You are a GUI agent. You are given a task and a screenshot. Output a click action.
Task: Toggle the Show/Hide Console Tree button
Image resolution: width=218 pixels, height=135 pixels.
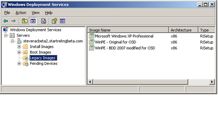coord(33,21)
